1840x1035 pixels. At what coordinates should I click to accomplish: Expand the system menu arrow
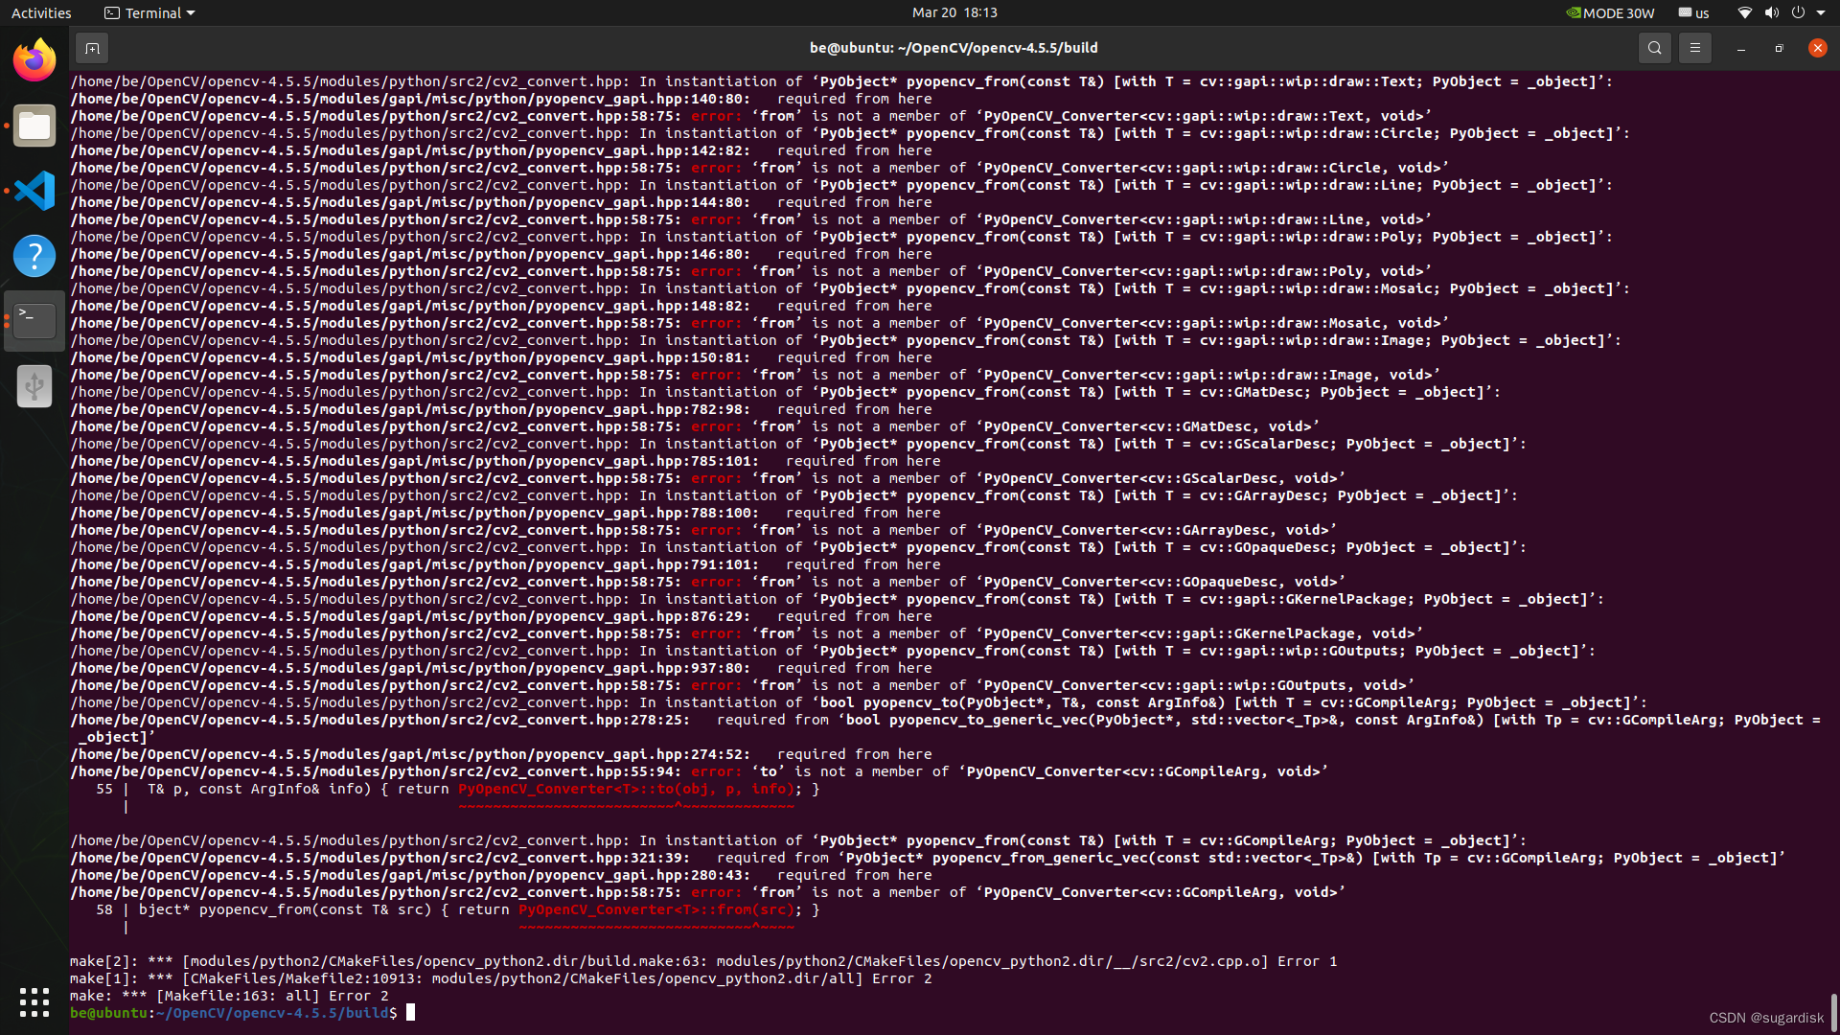[x=1821, y=13]
